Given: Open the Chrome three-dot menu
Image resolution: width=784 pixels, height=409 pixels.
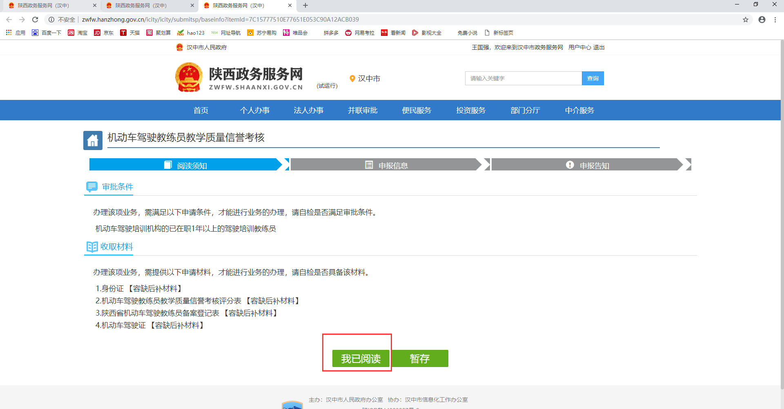Looking at the screenshot, I should tap(775, 20).
